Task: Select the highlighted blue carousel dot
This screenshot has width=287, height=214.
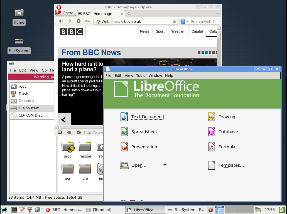Action: [x=207, y=53]
